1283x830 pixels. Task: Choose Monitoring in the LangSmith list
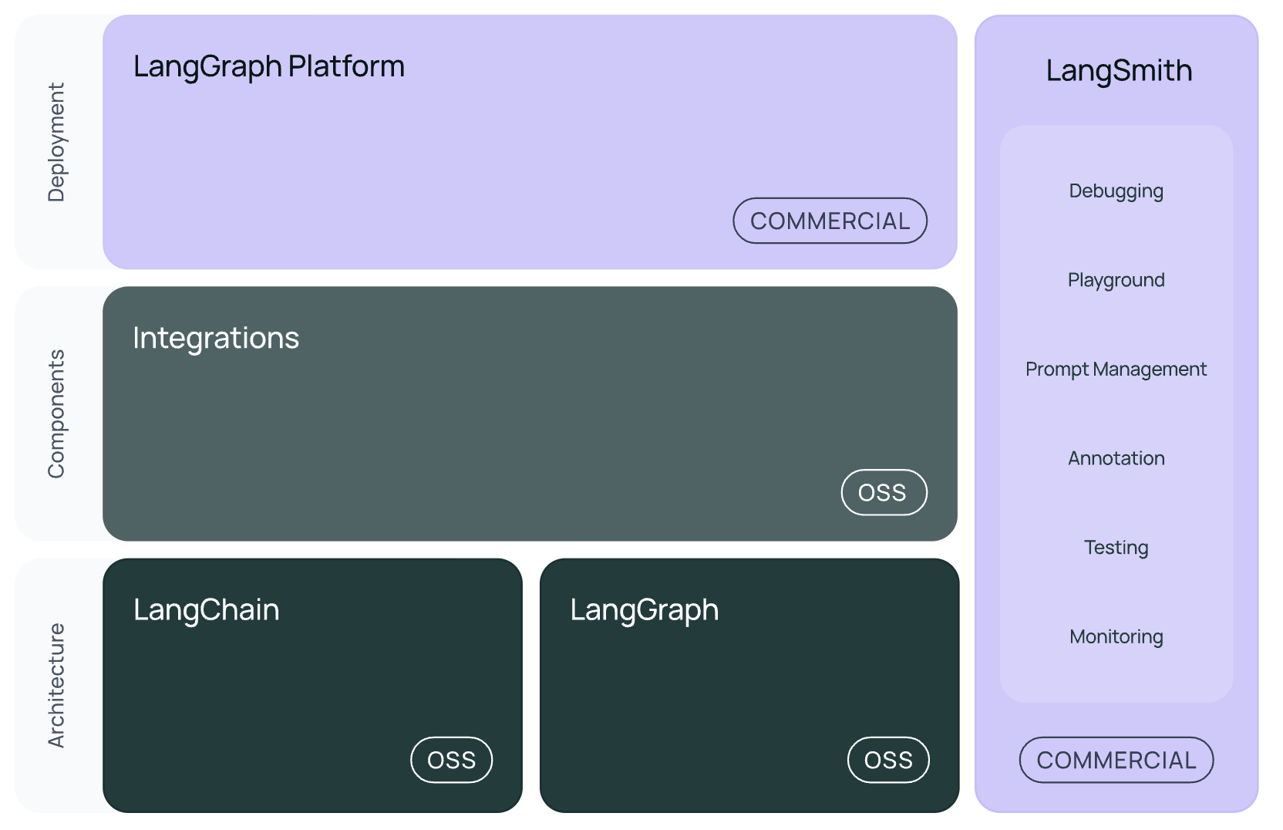point(1116,637)
